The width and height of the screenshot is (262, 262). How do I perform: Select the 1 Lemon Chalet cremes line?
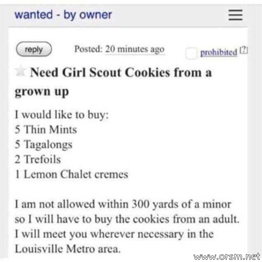72,174
